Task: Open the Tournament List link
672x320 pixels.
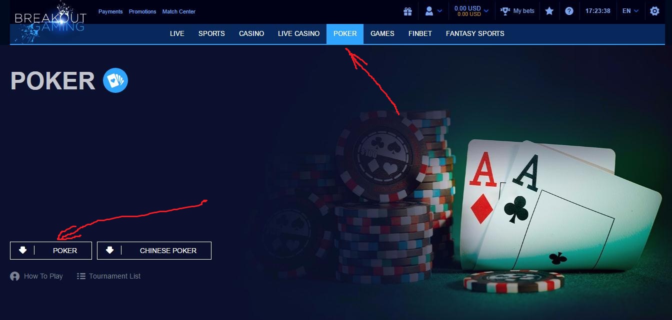Action: 109,276
